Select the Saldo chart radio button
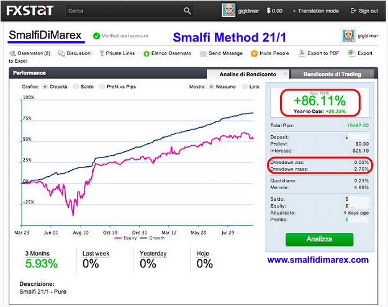 point(76,87)
